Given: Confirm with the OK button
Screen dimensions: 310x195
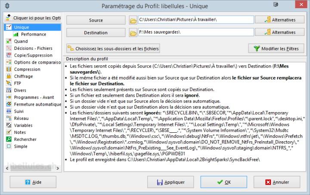Looking at the screenshot, I should [224, 182].
